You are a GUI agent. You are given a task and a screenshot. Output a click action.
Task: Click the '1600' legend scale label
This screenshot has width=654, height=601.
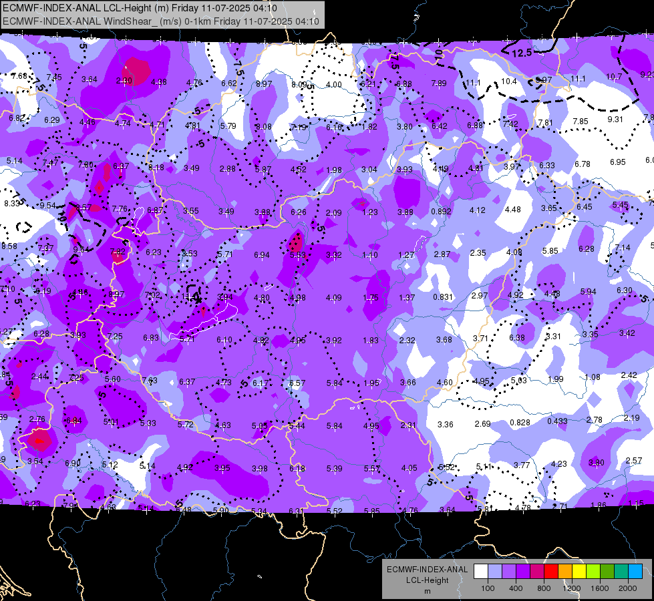click(x=600, y=588)
